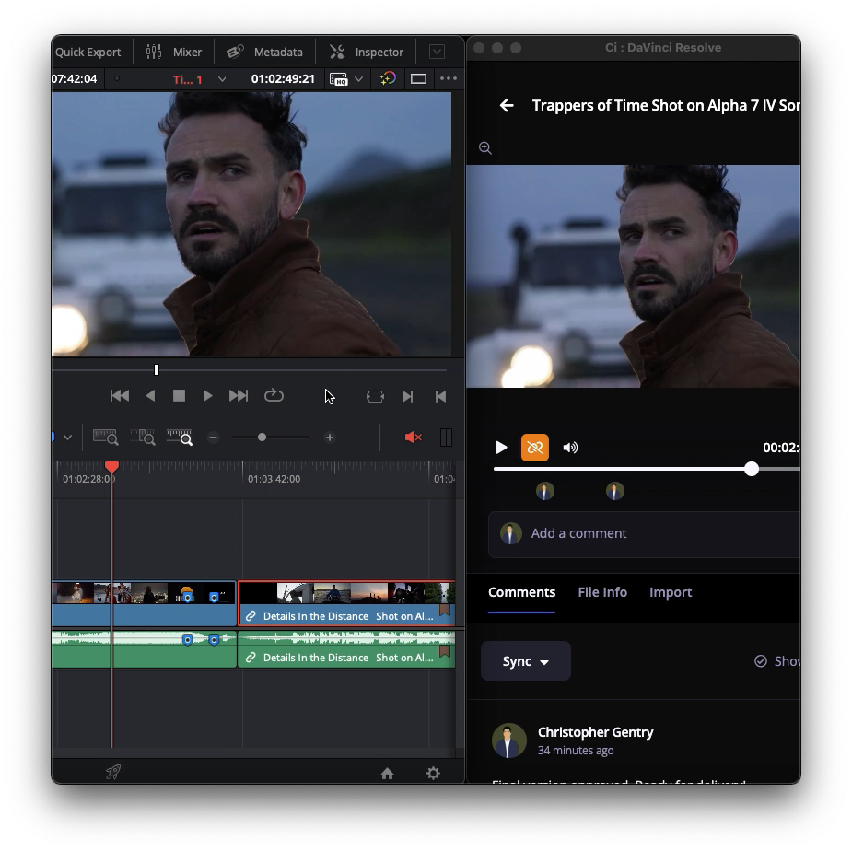This screenshot has width=852, height=852.
Task: Open Quick Export
Action: [88, 53]
